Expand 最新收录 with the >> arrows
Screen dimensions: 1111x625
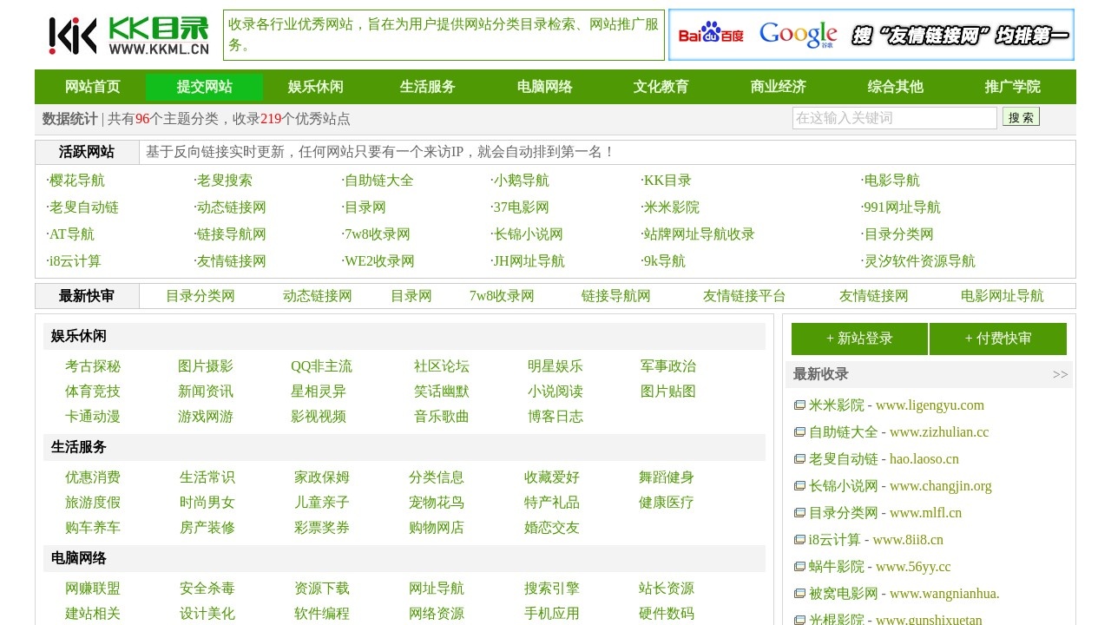[x=1060, y=374]
